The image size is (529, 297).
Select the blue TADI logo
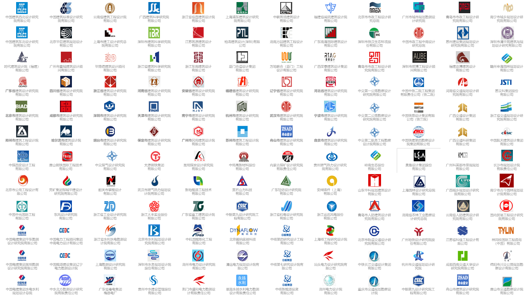coord(154,106)
